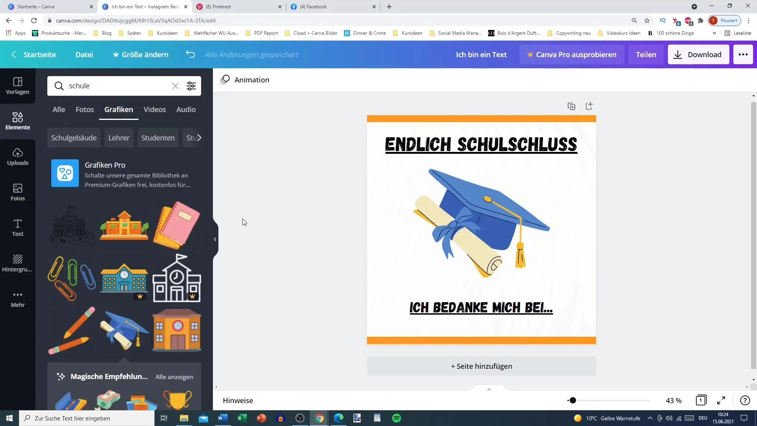757x426 pixels.
Task: Drag the zoom percentage slider at 43%
Action: tap(572, 400)
